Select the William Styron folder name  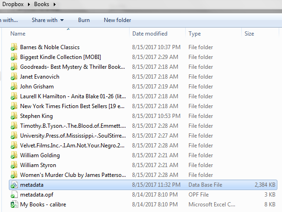pos(38,165)
